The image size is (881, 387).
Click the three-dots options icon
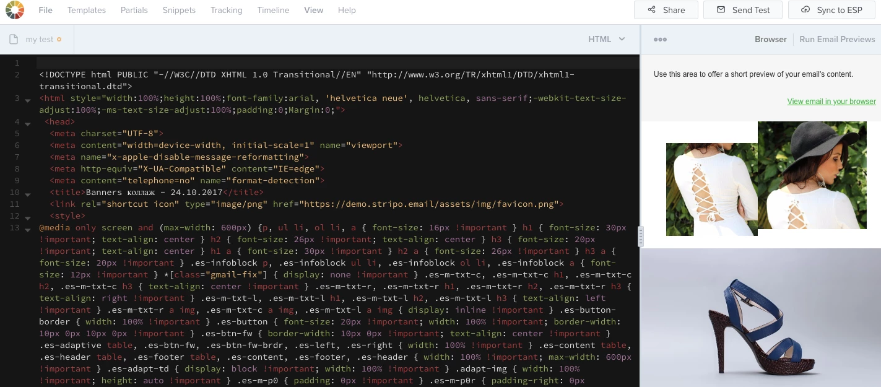[660, 40]
